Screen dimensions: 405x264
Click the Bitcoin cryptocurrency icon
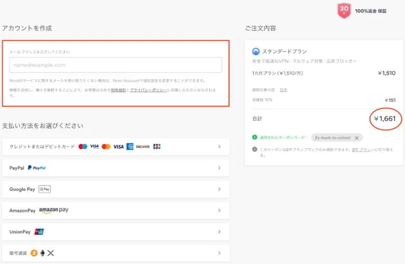pyautogui.click(x=34, y=253)
